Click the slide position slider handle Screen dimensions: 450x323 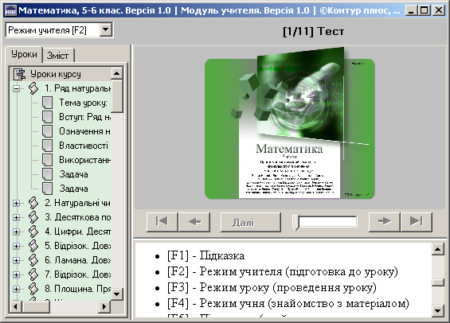(295, 223)
